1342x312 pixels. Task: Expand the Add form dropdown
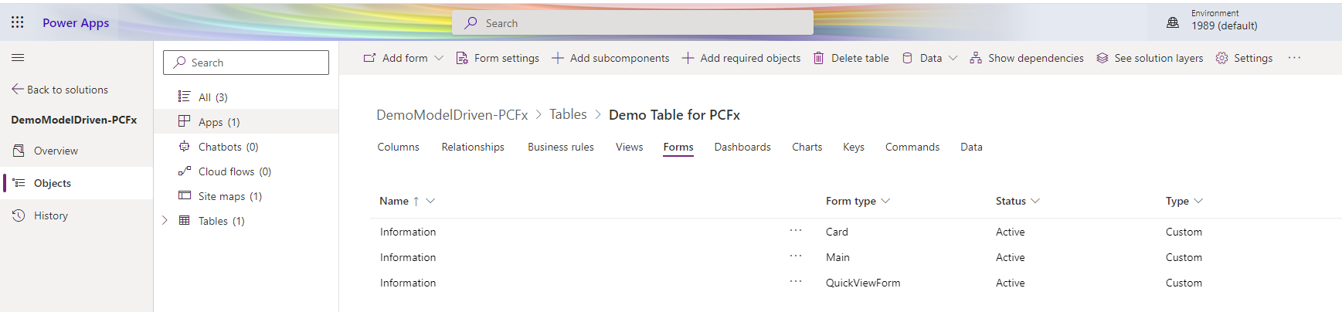[439, 58]
